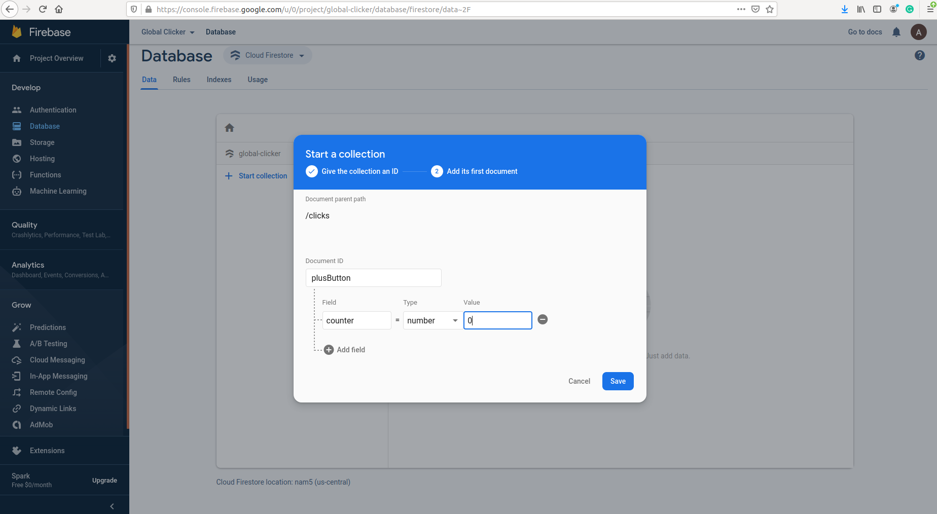The height and width of the screenshot is (514, 937).
Task: Switch to the Indexes tab
Action: [219, 80]
